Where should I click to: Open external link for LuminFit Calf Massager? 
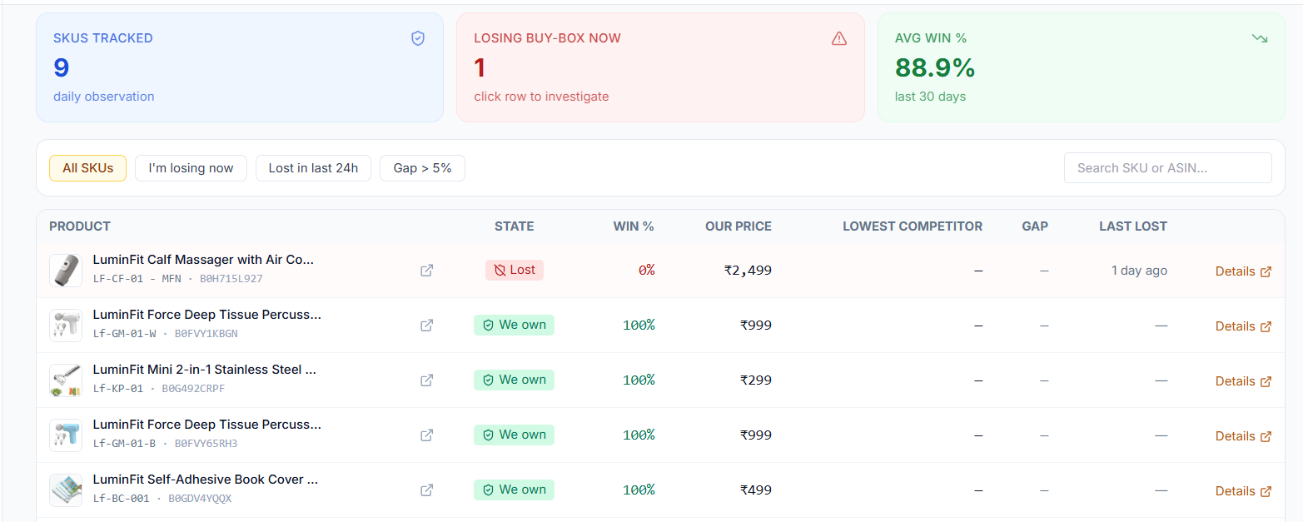[426, 271]
